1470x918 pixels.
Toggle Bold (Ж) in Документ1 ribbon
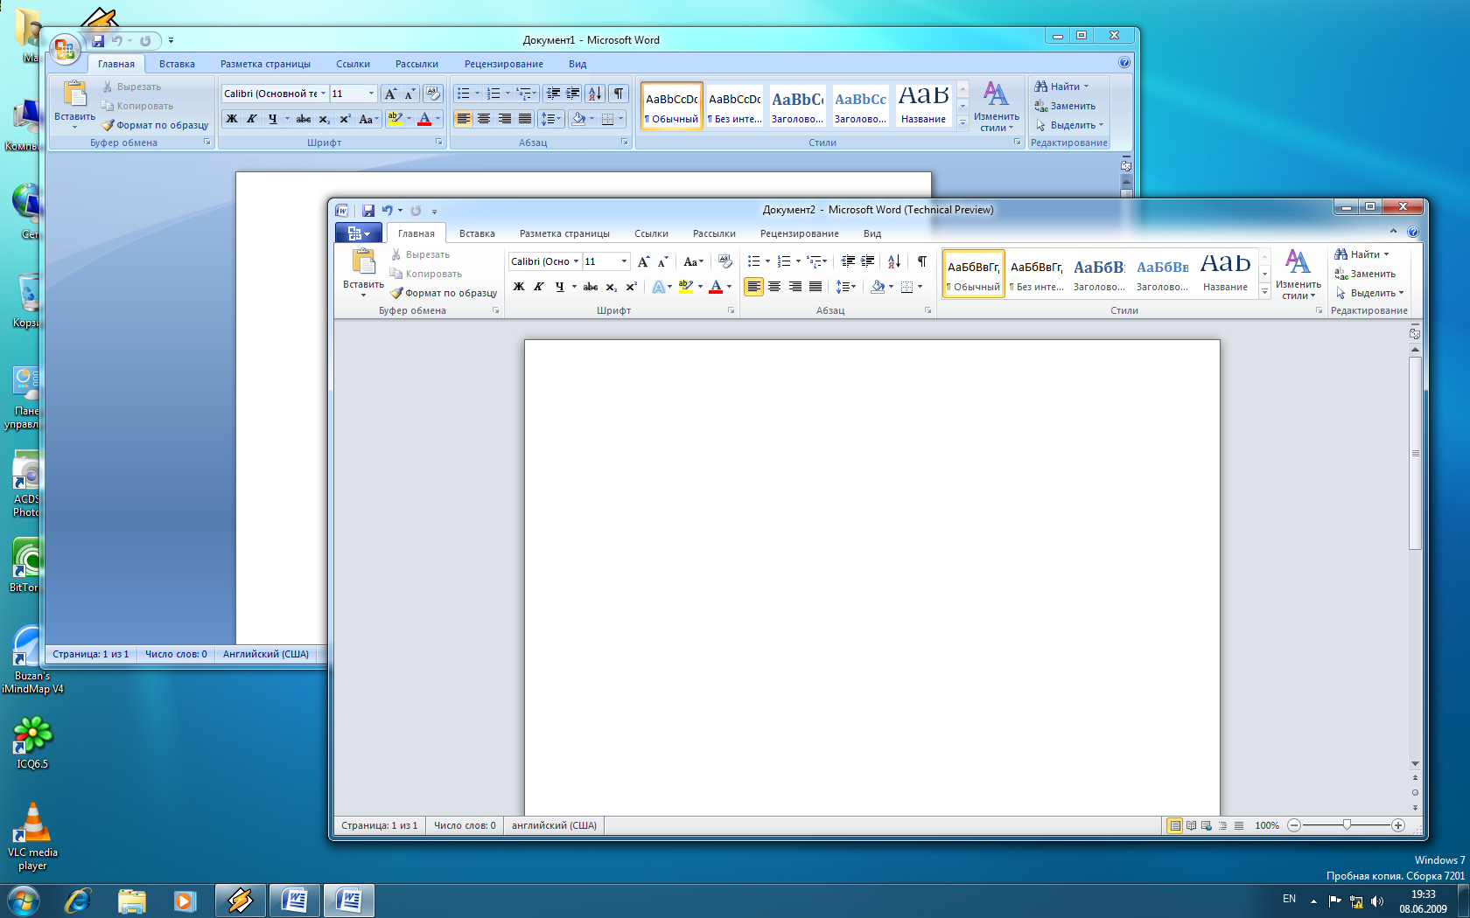click(232, 119)
